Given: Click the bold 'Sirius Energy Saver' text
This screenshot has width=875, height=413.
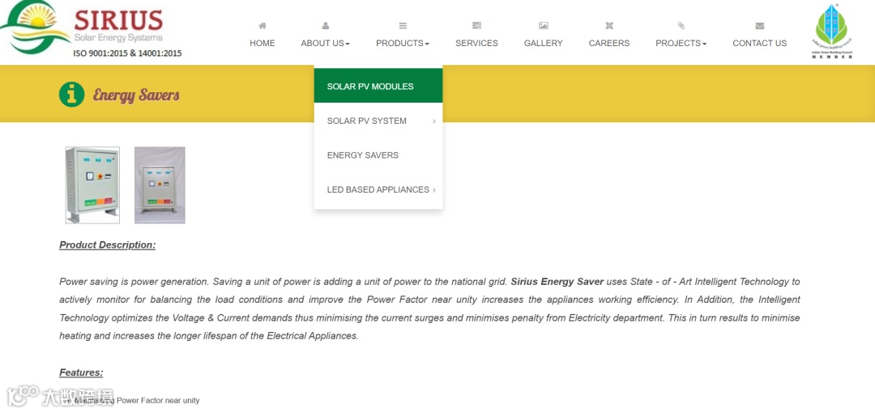Looking at the screenshot, I should coord(557,282).
